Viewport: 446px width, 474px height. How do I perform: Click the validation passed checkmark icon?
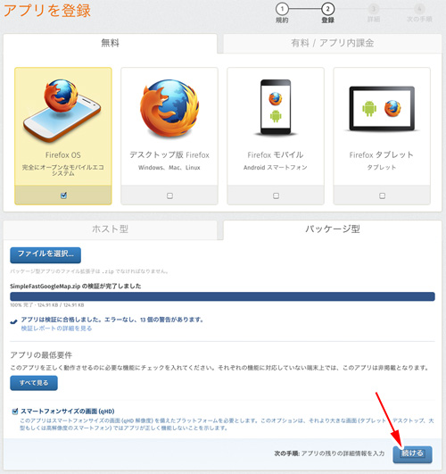click(13, 321)
